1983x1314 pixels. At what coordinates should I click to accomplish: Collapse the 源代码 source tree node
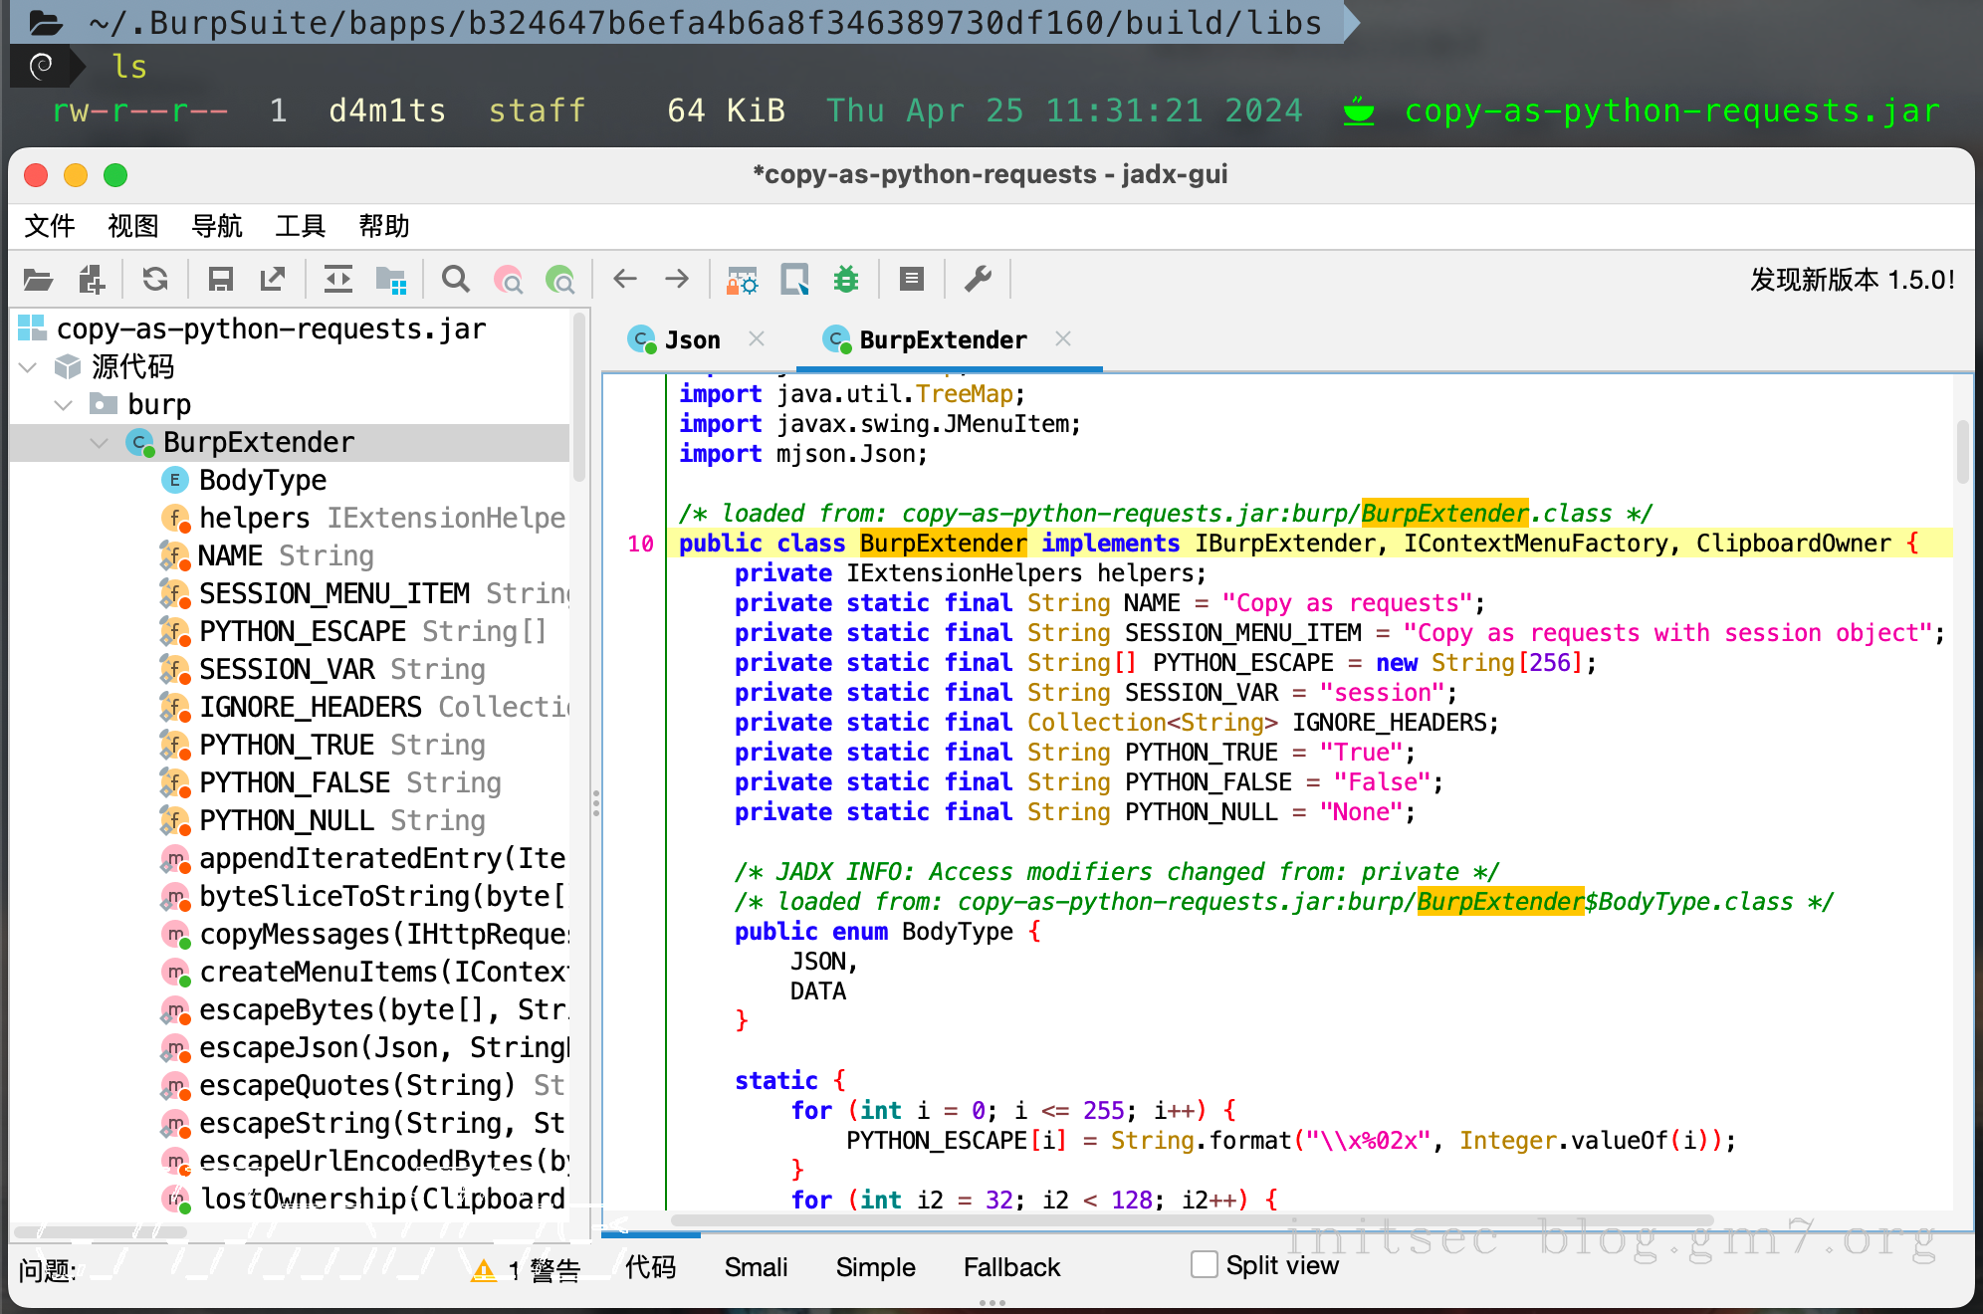coord(28,367)
